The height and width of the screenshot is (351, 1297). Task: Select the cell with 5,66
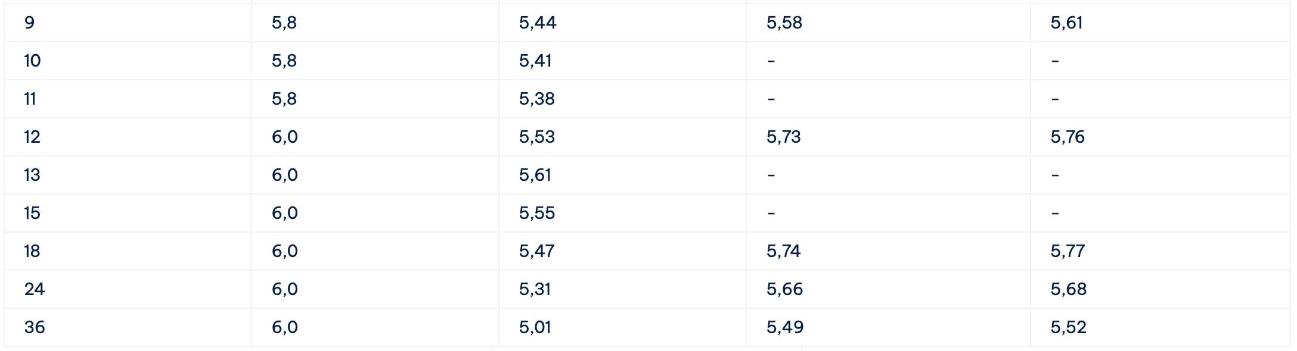tap(888, 289)
